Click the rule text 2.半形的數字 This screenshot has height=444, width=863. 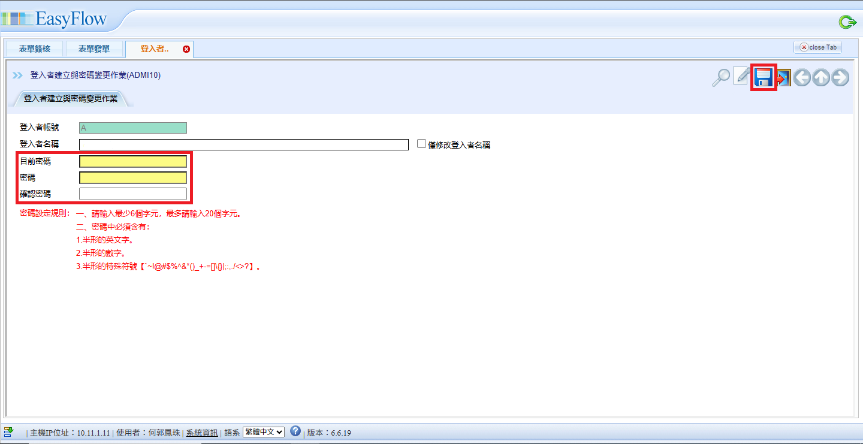pyautogui.click(x=101, y=253)
